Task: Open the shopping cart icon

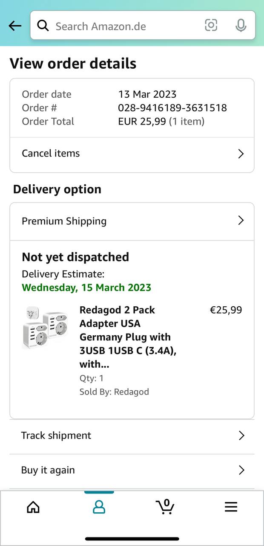Action: pyautogui.click(x=165, y=506)
